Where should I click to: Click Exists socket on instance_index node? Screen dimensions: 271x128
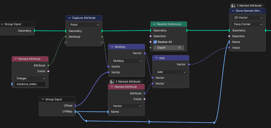[x=48, y=71]
